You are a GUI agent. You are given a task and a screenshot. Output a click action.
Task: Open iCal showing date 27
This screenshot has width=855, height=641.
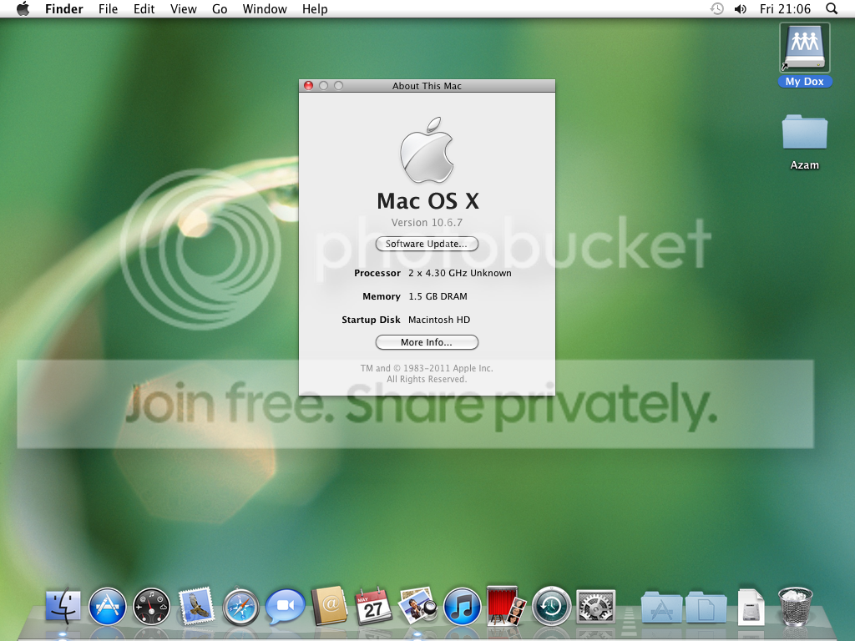tap(373, 606)
